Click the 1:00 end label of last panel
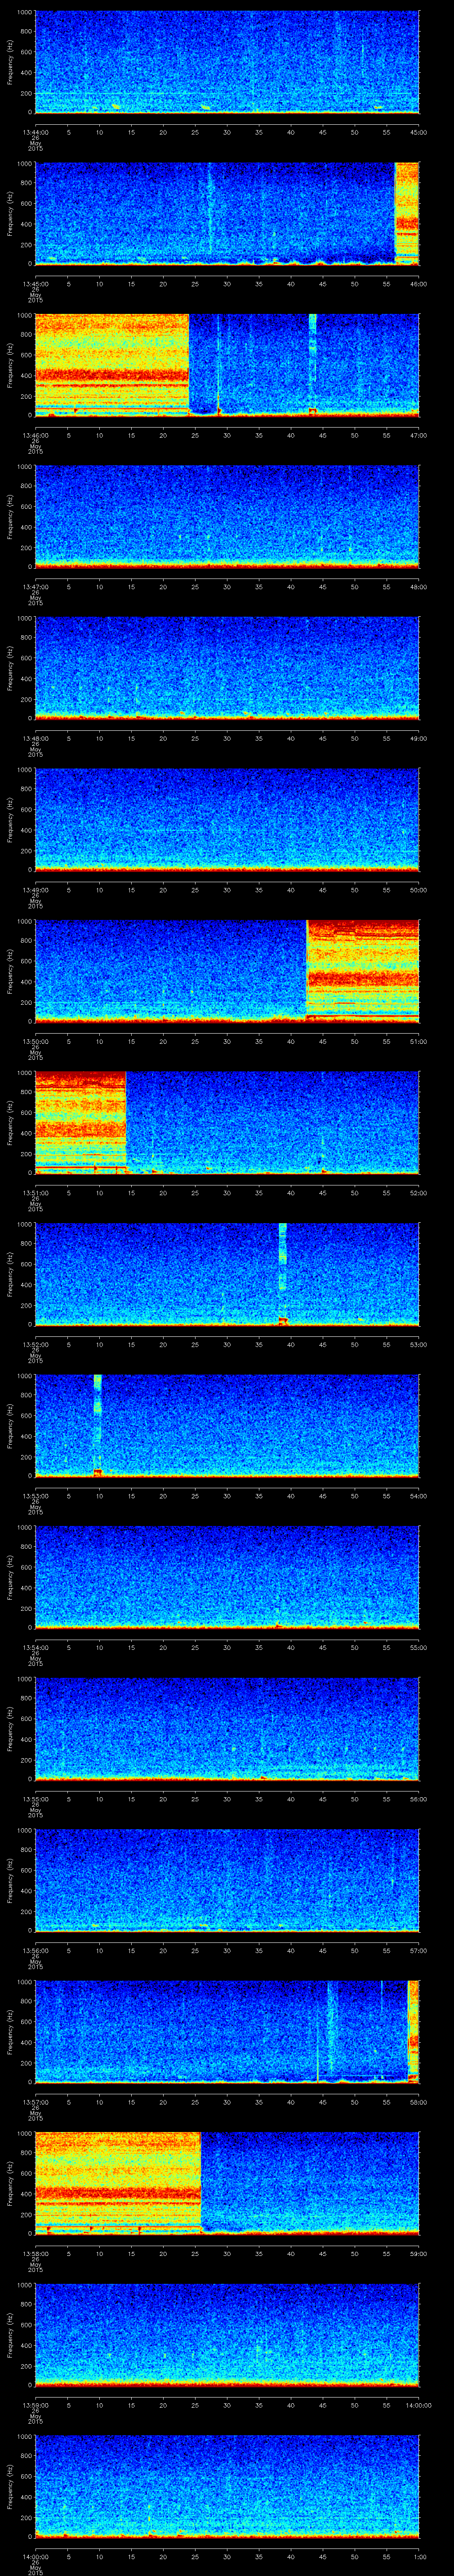Image resolution: width=454 pixels, height=2576 pixels. 419,2556
